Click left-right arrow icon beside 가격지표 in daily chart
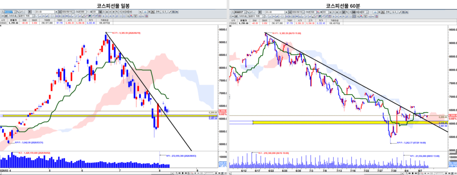The image size is (457, 175). (3, 16)
